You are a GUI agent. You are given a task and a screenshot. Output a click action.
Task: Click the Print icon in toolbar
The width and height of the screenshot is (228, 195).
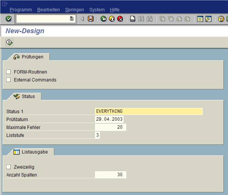tap(133, 19)
